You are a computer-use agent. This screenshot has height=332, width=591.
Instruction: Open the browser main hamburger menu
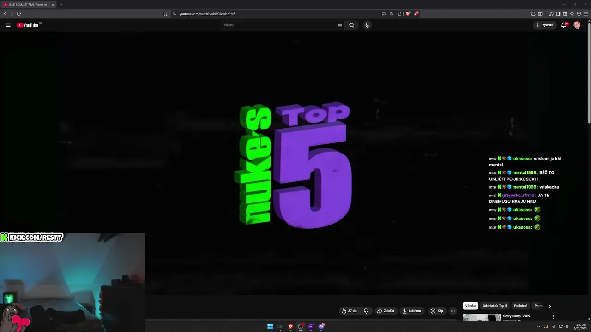click(x=586, y=14)
